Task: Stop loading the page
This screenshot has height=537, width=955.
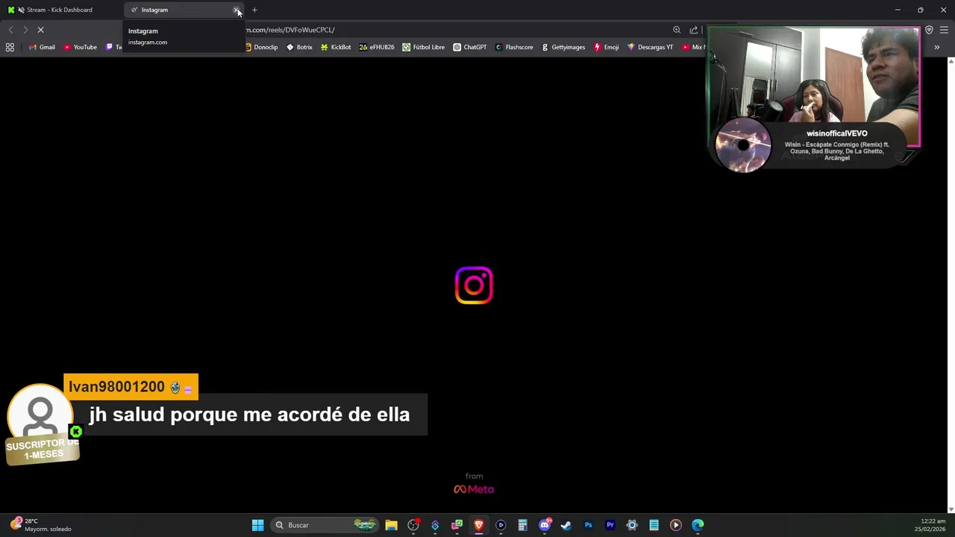Action: click(x=41, y=30)
